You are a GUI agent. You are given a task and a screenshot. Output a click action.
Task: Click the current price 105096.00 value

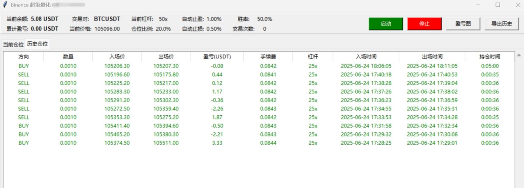tap(107, 29)
